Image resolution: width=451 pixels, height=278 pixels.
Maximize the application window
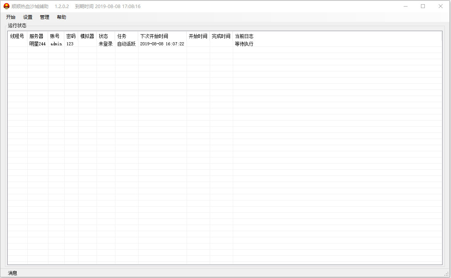423,6
